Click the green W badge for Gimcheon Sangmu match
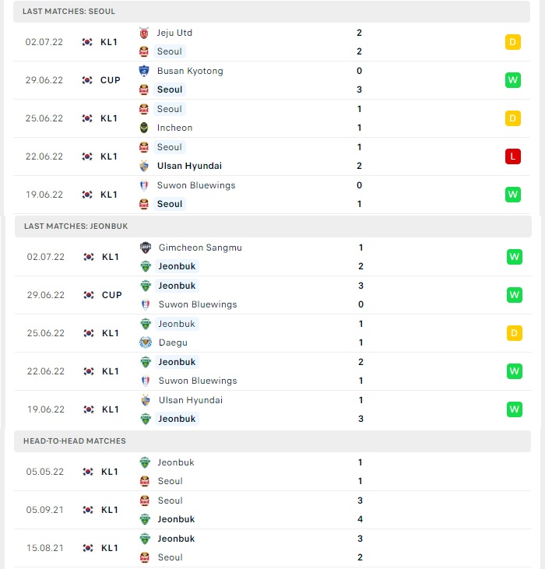The height and width of the screenshot is (569, 545). click(514, 257)
